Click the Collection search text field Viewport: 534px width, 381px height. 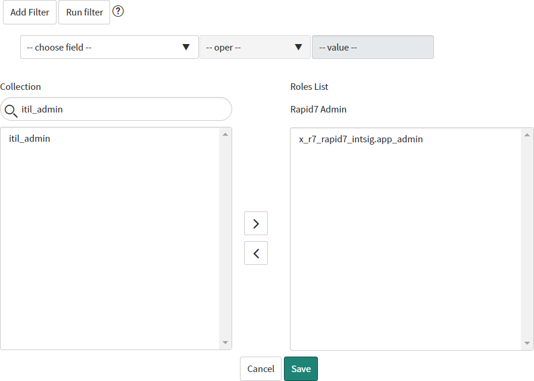click(122, 110)
